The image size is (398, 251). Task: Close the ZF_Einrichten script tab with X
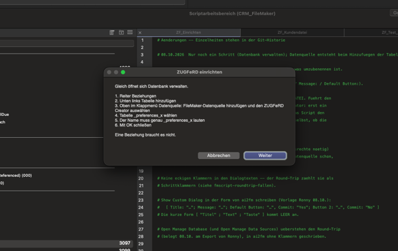point(140,32)
